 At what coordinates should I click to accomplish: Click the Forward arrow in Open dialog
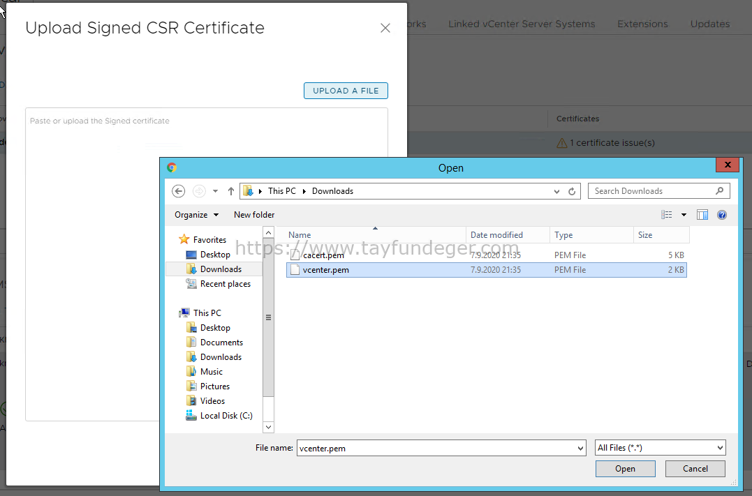point(199,191)
